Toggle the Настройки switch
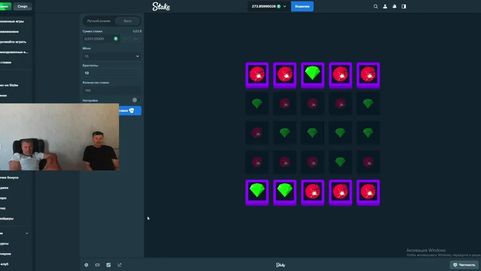Image resolution: width=481 pixels, height=271 pixels. click(136, 100)
